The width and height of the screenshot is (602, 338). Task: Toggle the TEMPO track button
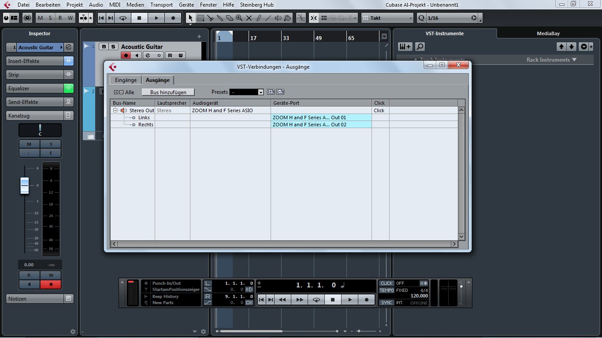(x=386, y=290)
